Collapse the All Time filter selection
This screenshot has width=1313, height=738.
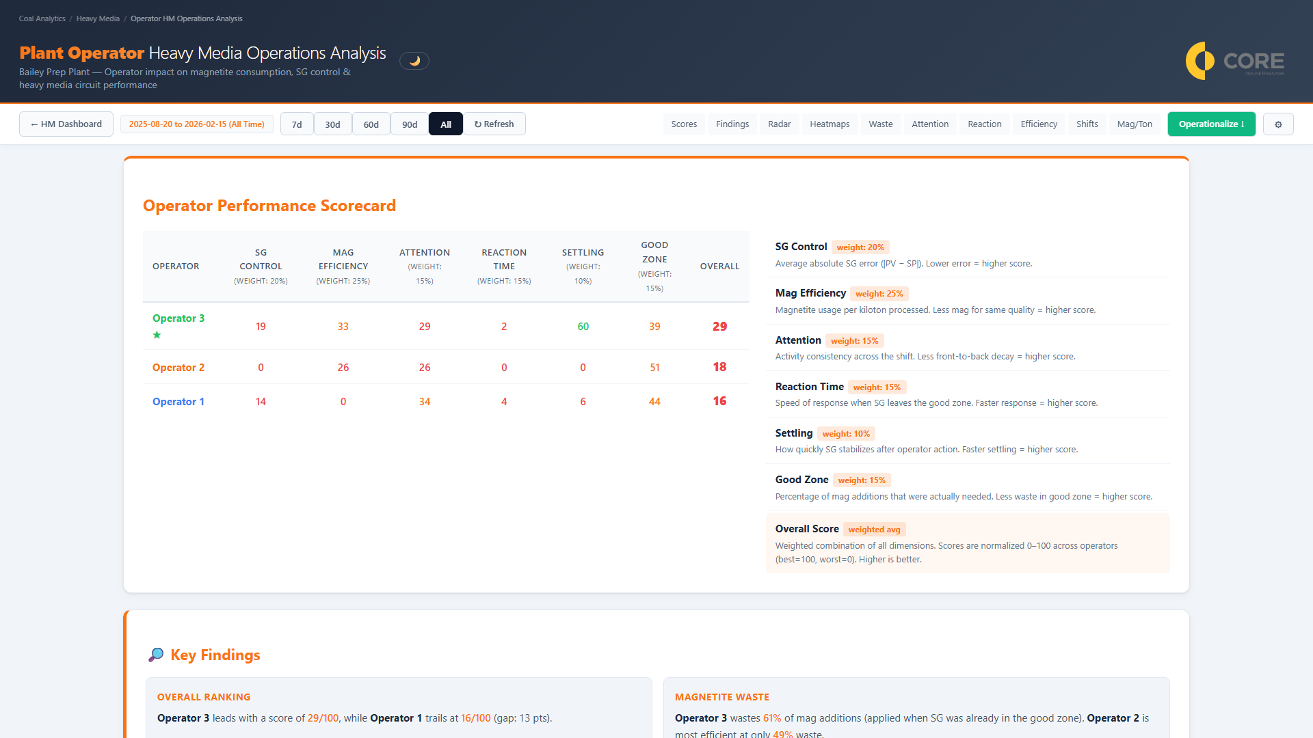(x=446, y=124)
